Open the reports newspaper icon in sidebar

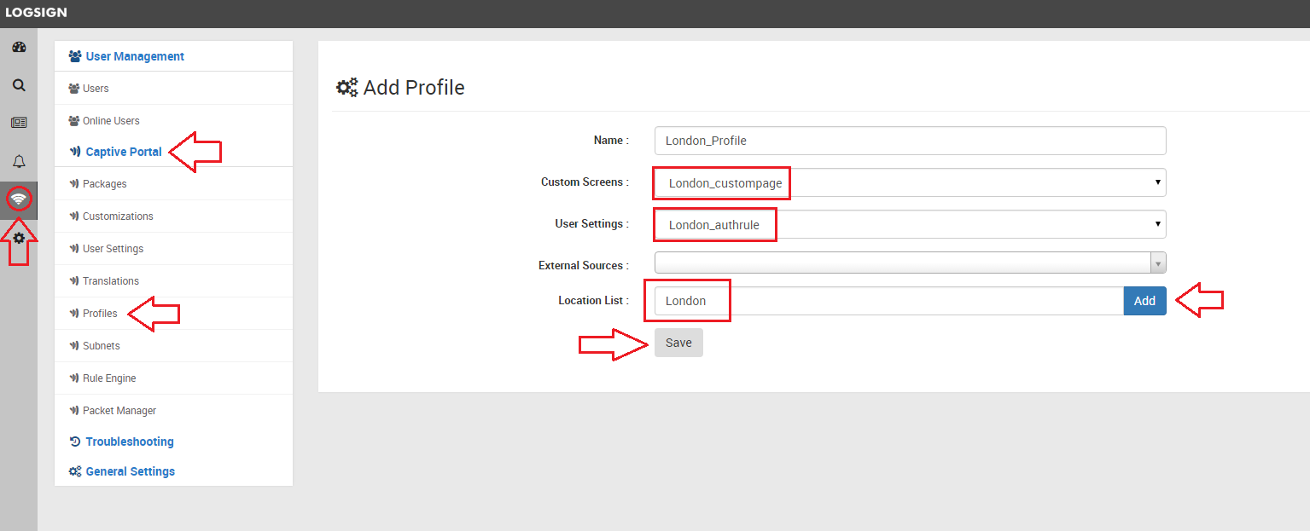pyautogui.click(x=19, y=123)
